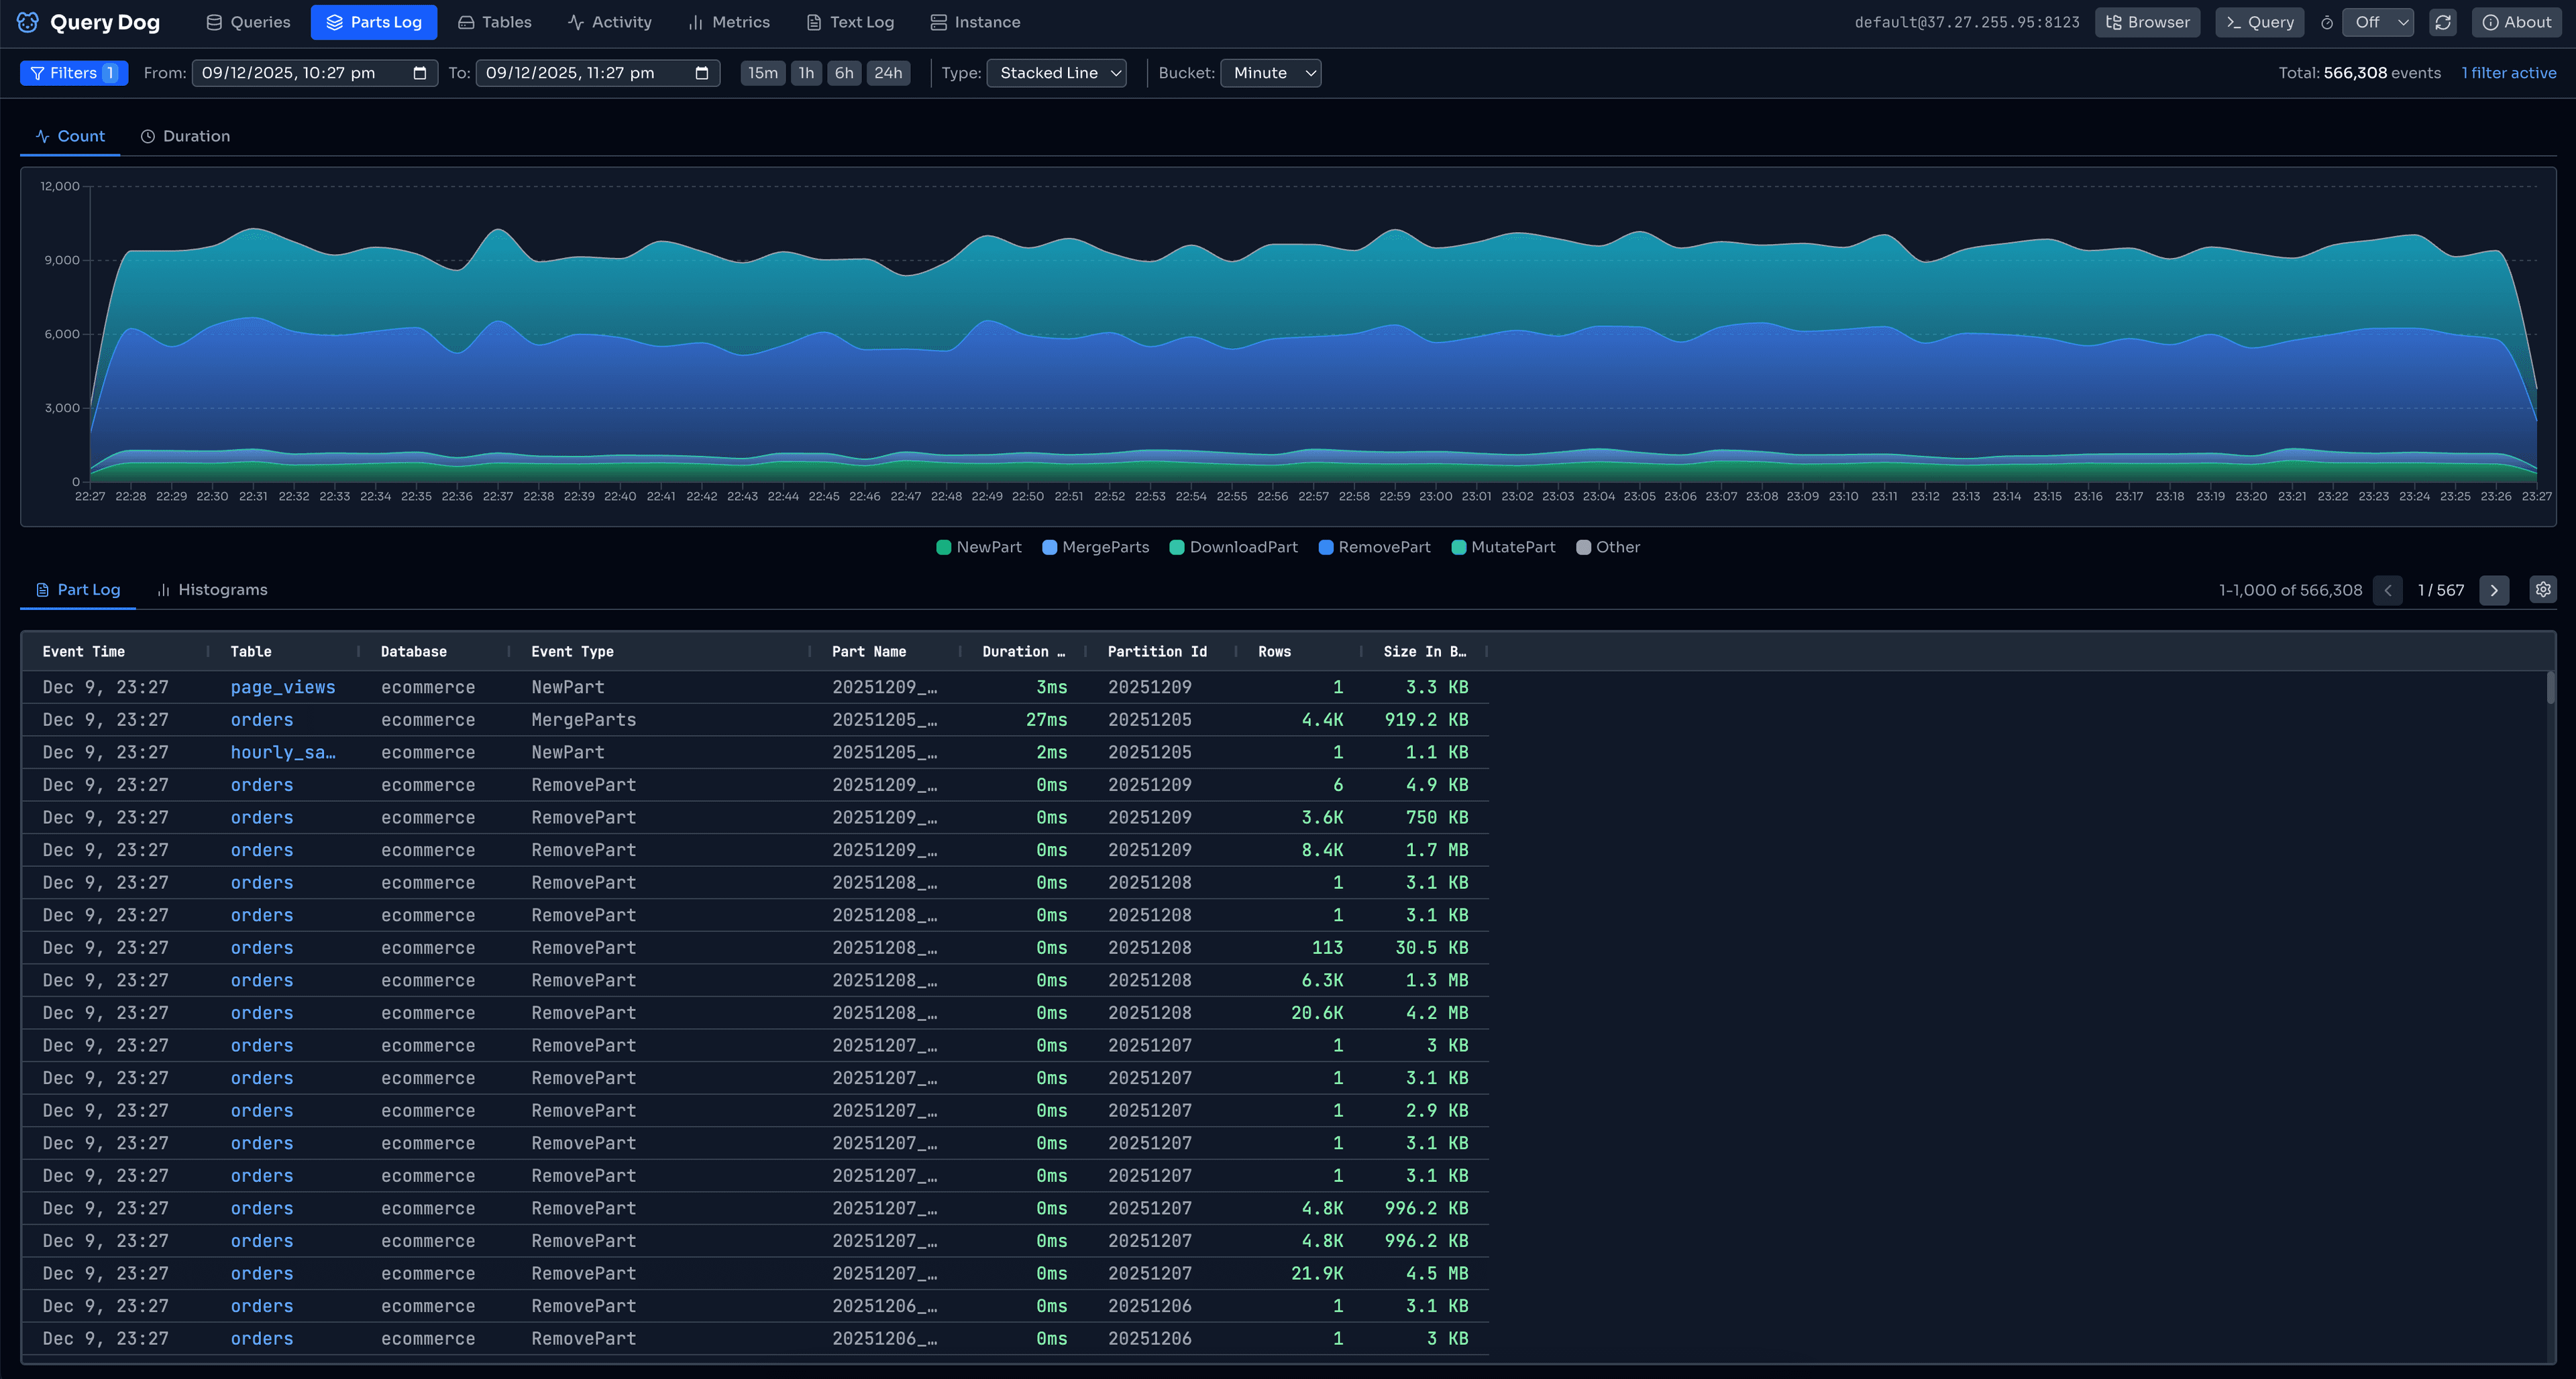Click the 1 filter active link
The width and height of the screenshot is (2576, 1379).
[2508, 73]
